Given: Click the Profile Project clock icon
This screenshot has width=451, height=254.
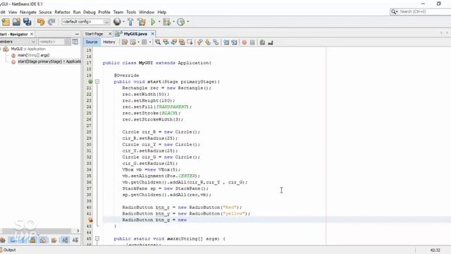Looking at the screenshot, I should (x=181, y=22).
